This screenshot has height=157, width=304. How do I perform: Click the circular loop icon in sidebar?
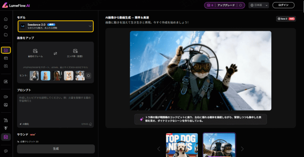[x=6, y=27]
